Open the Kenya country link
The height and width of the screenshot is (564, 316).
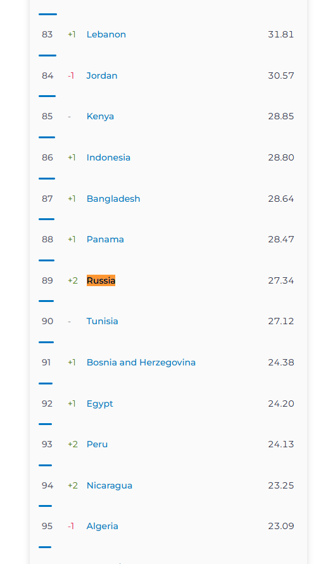pos(100,117)
